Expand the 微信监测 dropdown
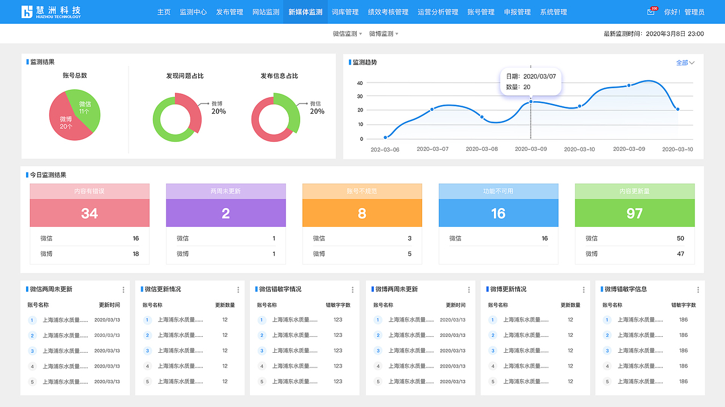Viewport: 725px width, 407px height. (x=346, y=34)
